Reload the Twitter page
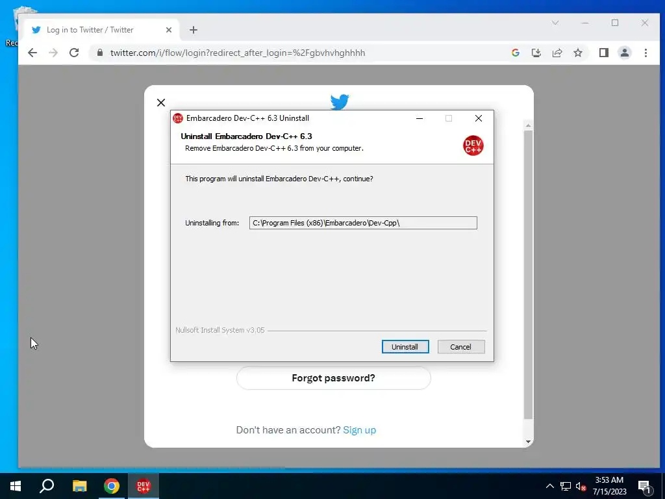Viewport: 665px width, 499px height. coord(74,53)
